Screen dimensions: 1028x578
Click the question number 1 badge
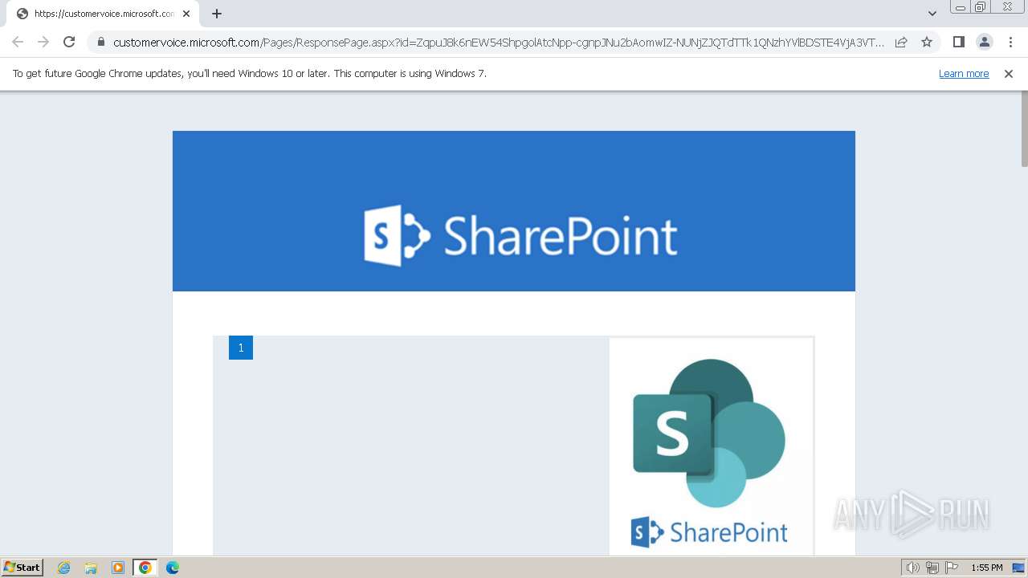click(241, 348)
